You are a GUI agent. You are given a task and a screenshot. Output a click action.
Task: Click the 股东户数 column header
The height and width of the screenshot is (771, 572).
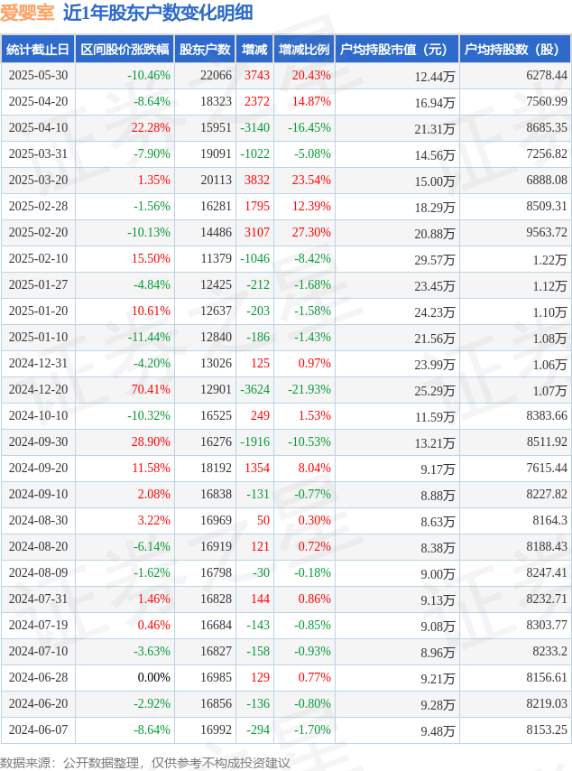click(205, 49)
